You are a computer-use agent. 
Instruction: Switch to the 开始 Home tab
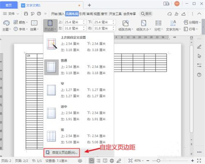54,14
